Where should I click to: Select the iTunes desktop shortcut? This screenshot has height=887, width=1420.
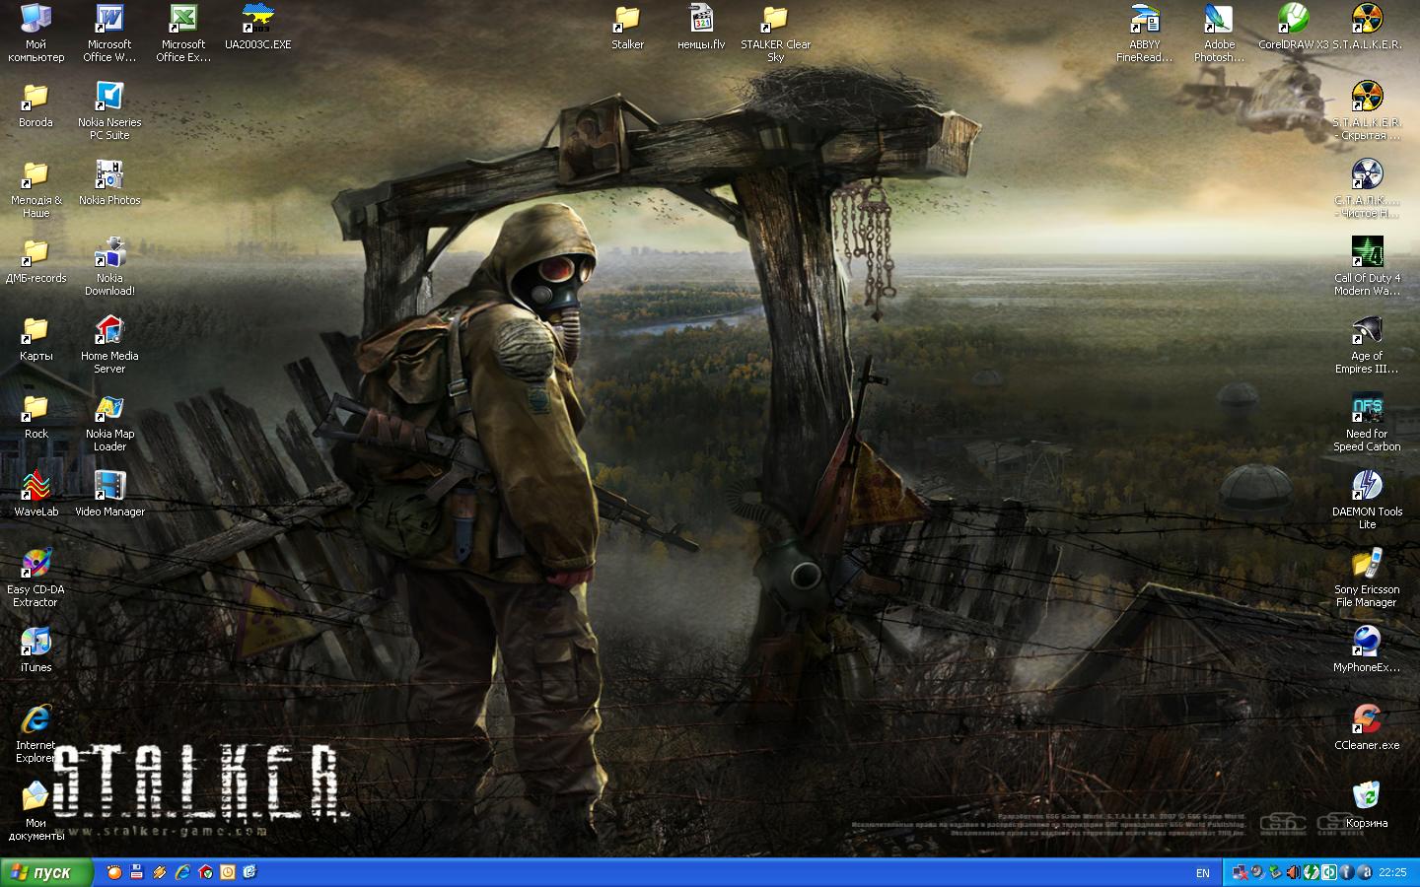coord(36,643)
